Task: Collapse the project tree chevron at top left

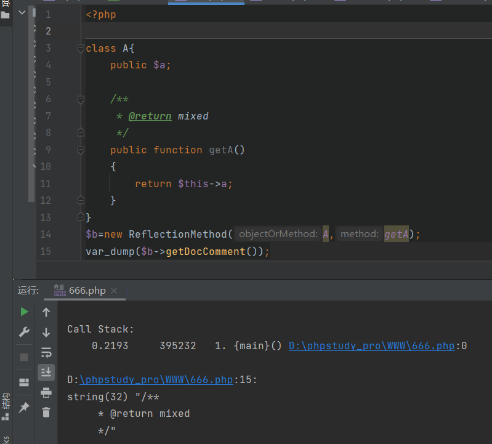Action: point(23,14)
